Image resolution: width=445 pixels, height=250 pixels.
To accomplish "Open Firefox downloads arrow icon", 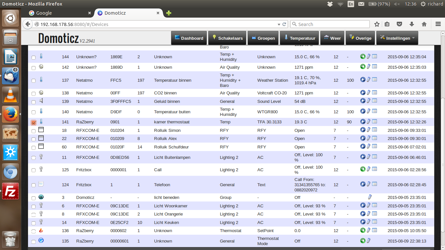I will pyautogui.click(x=412, y=24).
